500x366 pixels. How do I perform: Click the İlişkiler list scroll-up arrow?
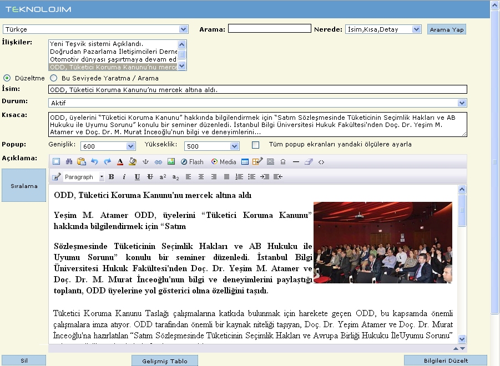(x=182, y=44)
